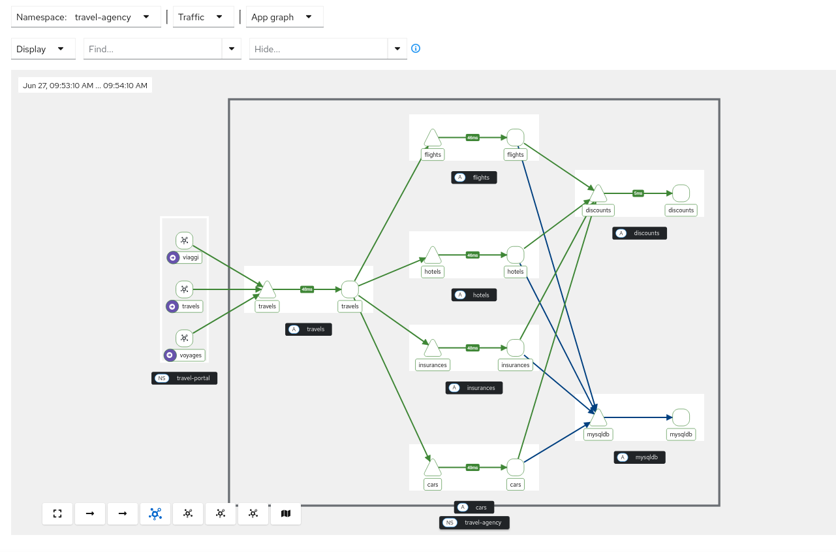The height and width of the screenshot is (552, 836).
Task: Select the Zoom to Fit icon
Action: [x=57, y=513]
